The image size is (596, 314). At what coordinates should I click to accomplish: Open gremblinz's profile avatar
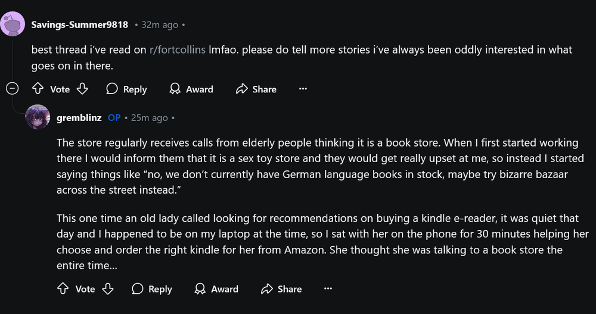pos(37,117)
